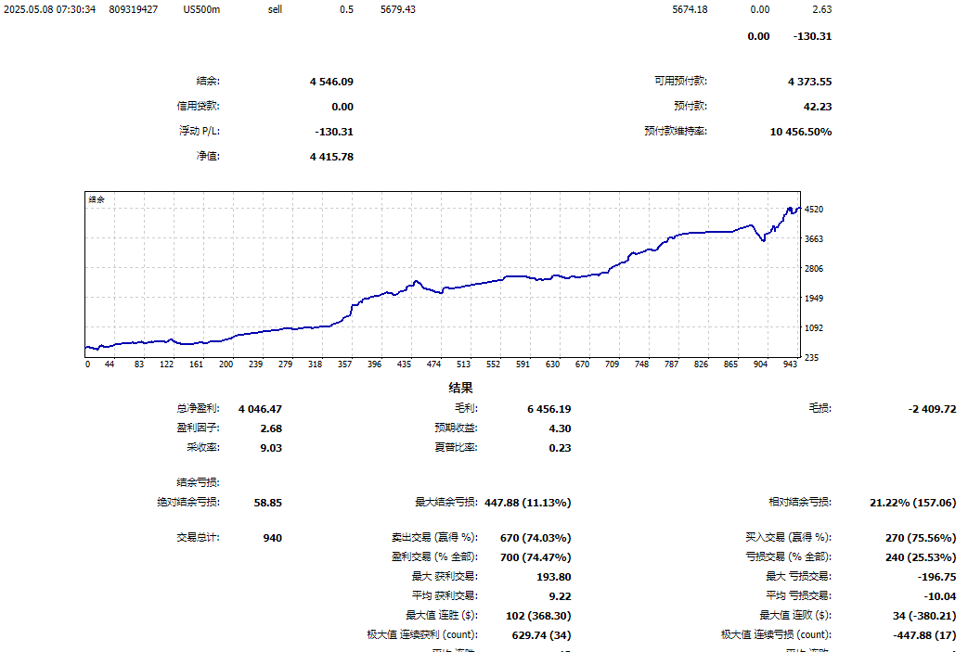The image size is (968, 652).
Task: Click the 结果 section heading
Action: (x=461, y=388)
